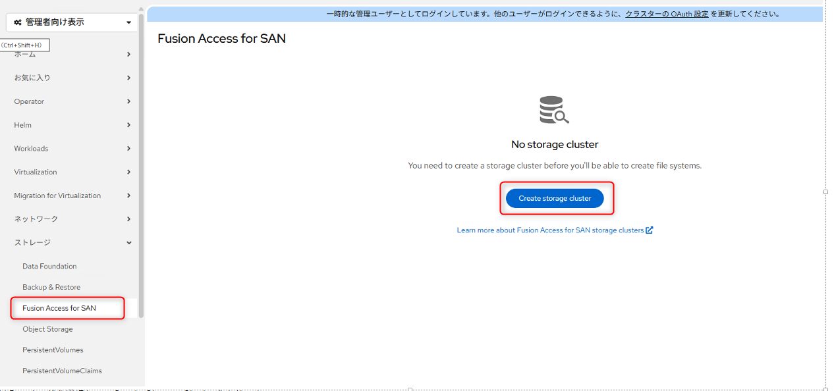Expand the Virtualization navigation section
This screenshot has height=391, width=834.
pyautogui.click(x=72, y=172)
